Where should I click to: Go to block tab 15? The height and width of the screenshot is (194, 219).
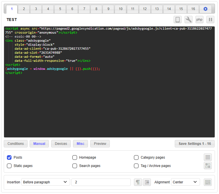(181, 9)
